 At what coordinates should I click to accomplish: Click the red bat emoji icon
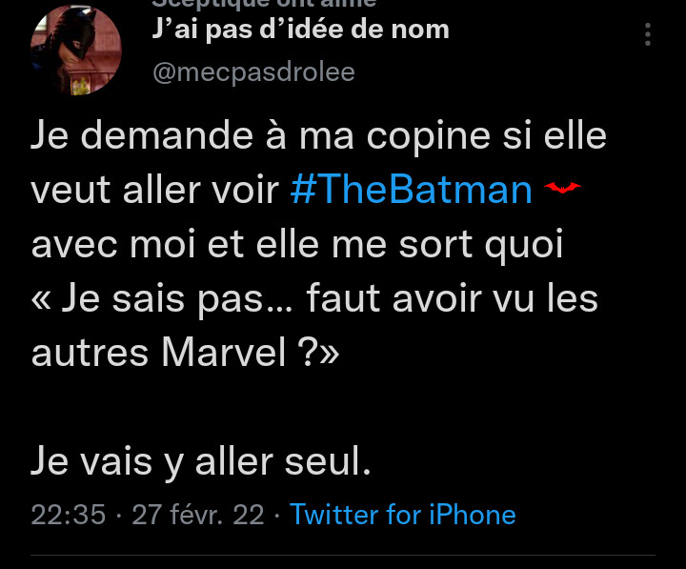563,188
